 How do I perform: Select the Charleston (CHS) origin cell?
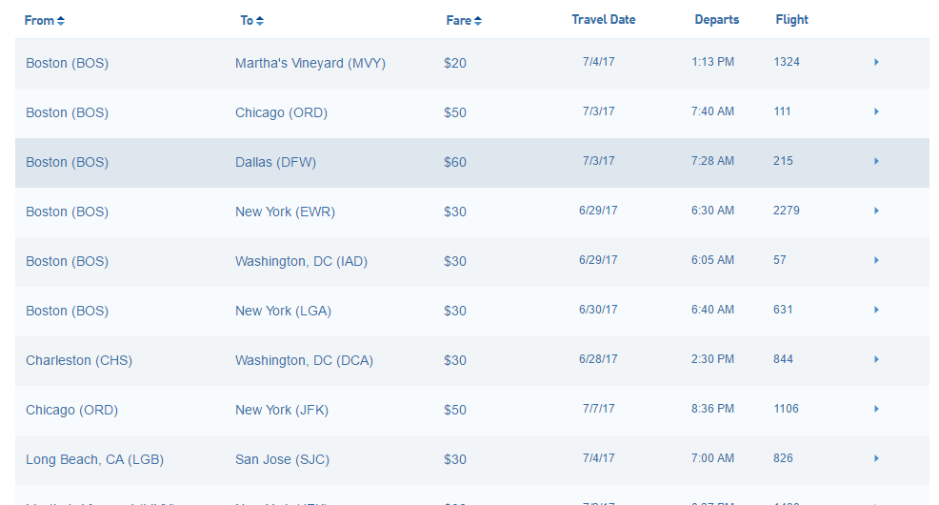(79, 360)
